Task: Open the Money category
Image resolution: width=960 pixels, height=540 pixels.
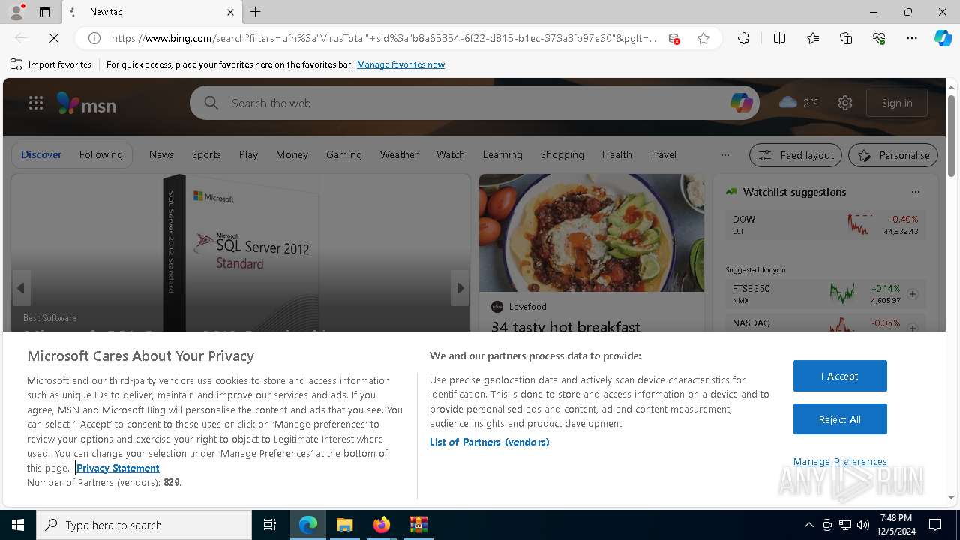Action: [292, 154]
